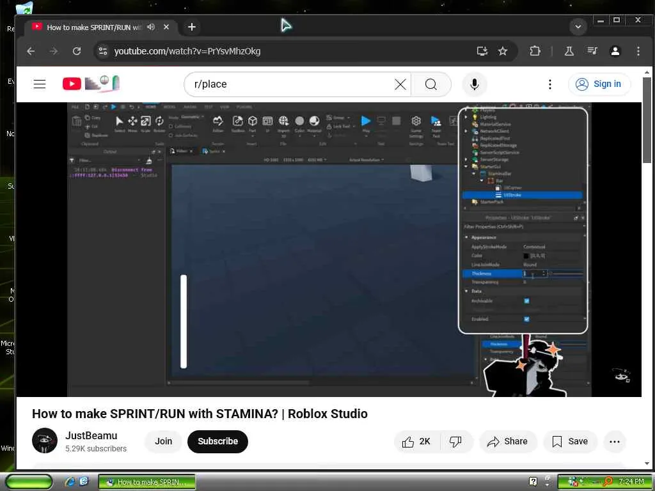
Task: Close the How to make SPRINT tab
Action: [166, 27]
